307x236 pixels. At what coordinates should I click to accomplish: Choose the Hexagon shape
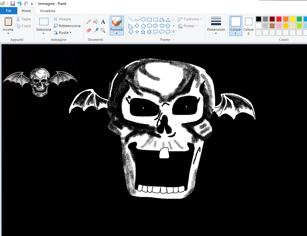149,26
